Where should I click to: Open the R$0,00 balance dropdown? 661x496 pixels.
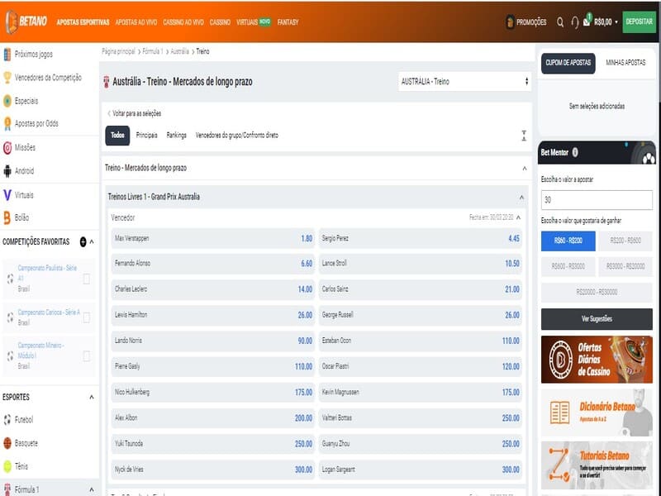click(x=606, y=22)
